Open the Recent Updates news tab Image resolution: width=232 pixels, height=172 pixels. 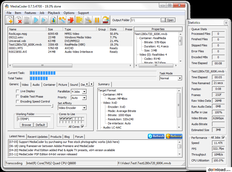click(37, 137)
